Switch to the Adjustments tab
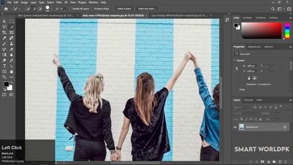The width and height of the screenshot is (293, 165). [254, 47]
